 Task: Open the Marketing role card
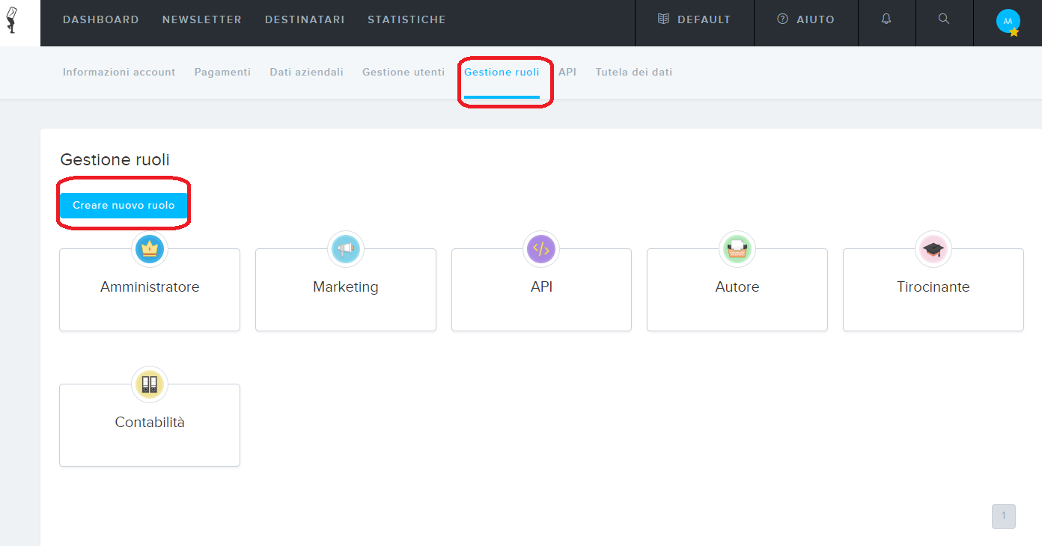[x=346, y=289]
